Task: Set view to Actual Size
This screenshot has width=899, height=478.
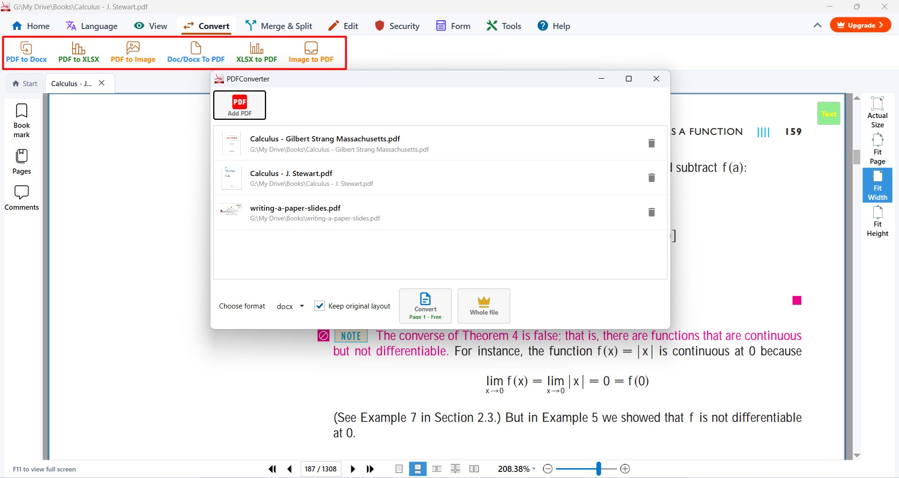Action: click(x=877, y=112)
